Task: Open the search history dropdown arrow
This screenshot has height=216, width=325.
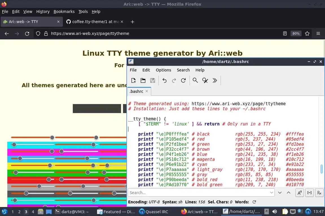Action: 271,193
